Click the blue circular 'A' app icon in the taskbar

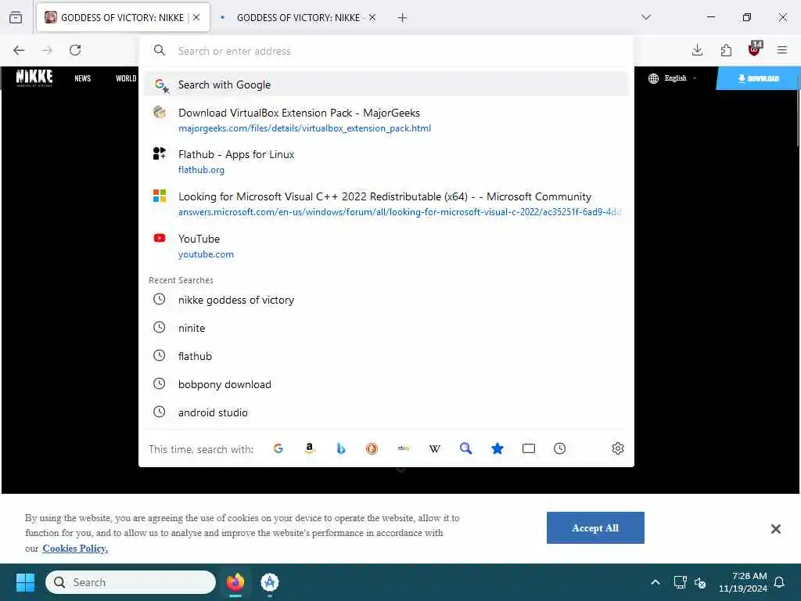pos(270,582)
